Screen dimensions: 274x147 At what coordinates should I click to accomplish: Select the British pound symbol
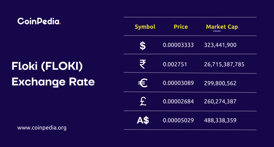tap(143, 101)
